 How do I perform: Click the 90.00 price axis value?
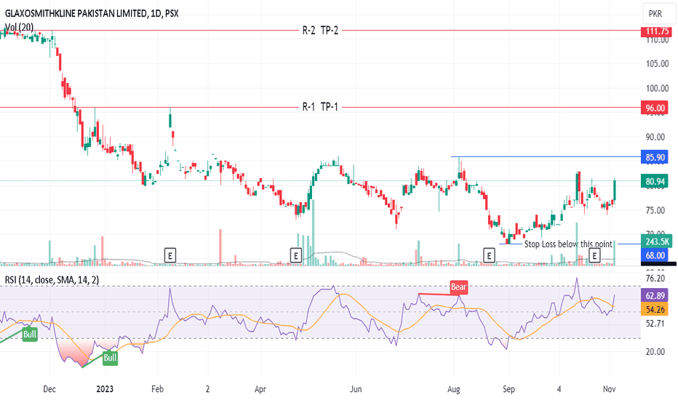point(655,137)
